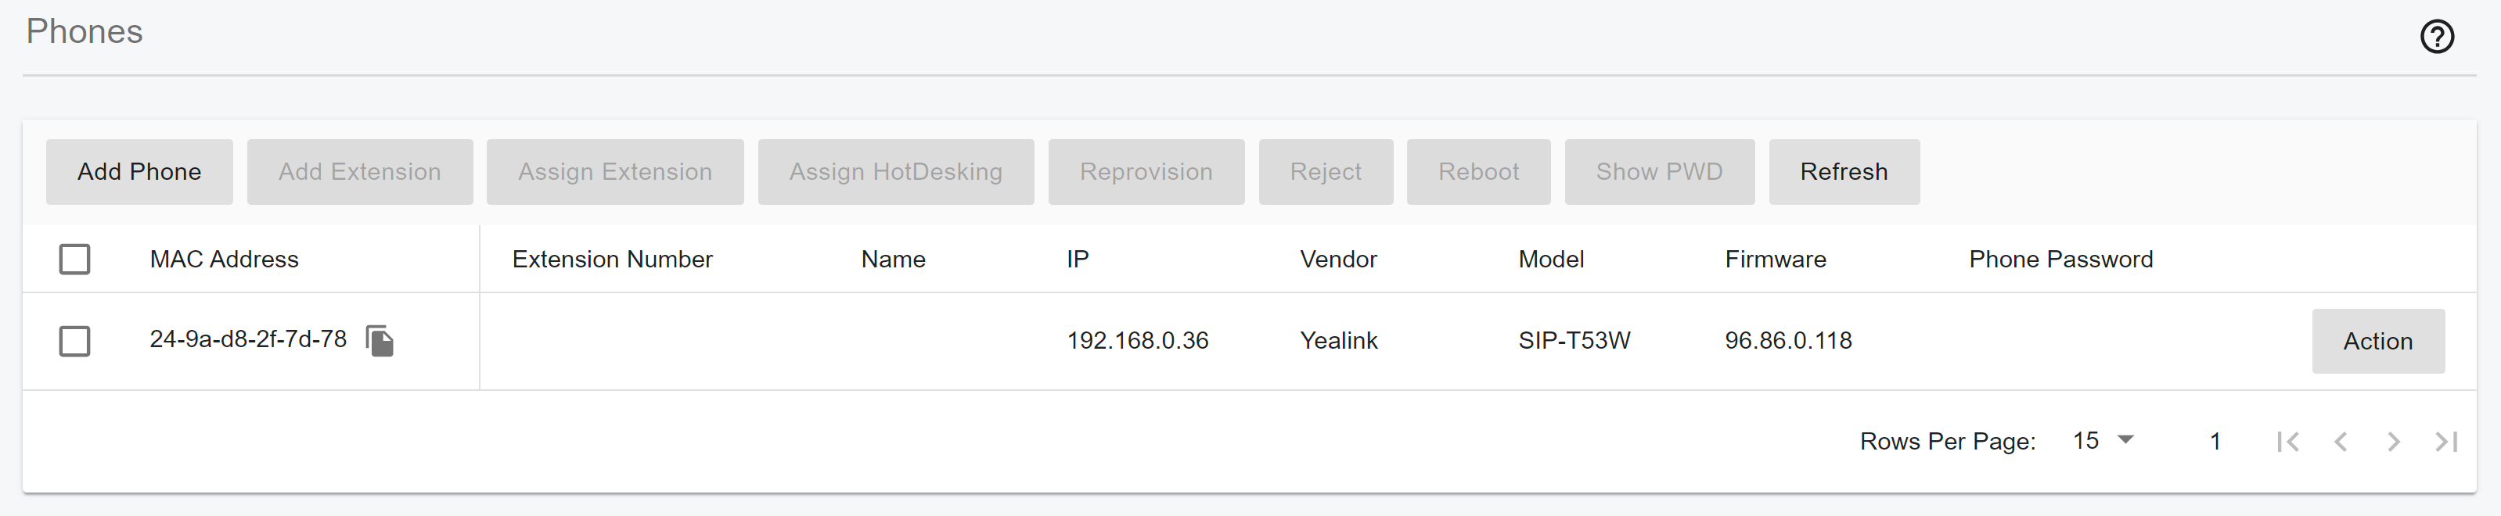Click the Add Extension button
Image resolution: width=2501 pixels, height=516 pixels.
click(x=359, y=172)
